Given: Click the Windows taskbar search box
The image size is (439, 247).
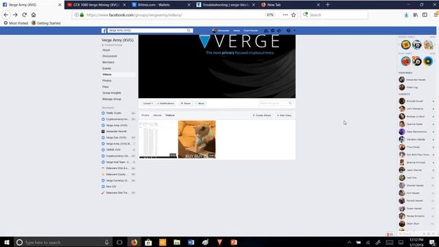Looking at the screenshot, I should [x=63, y=242].
